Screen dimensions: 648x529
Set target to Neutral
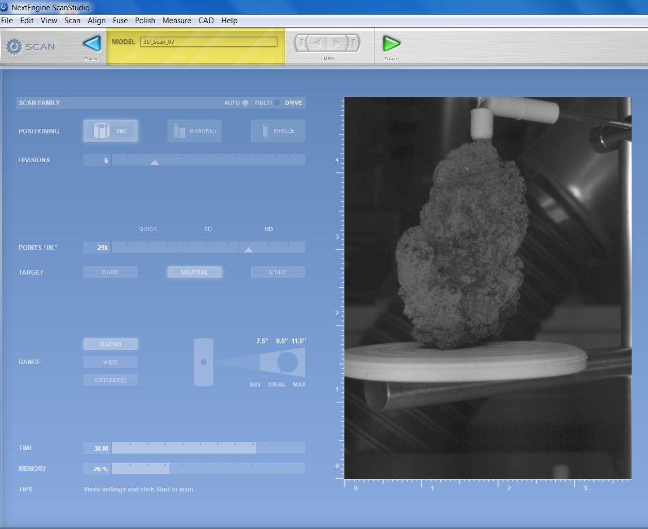click(194, 272)
